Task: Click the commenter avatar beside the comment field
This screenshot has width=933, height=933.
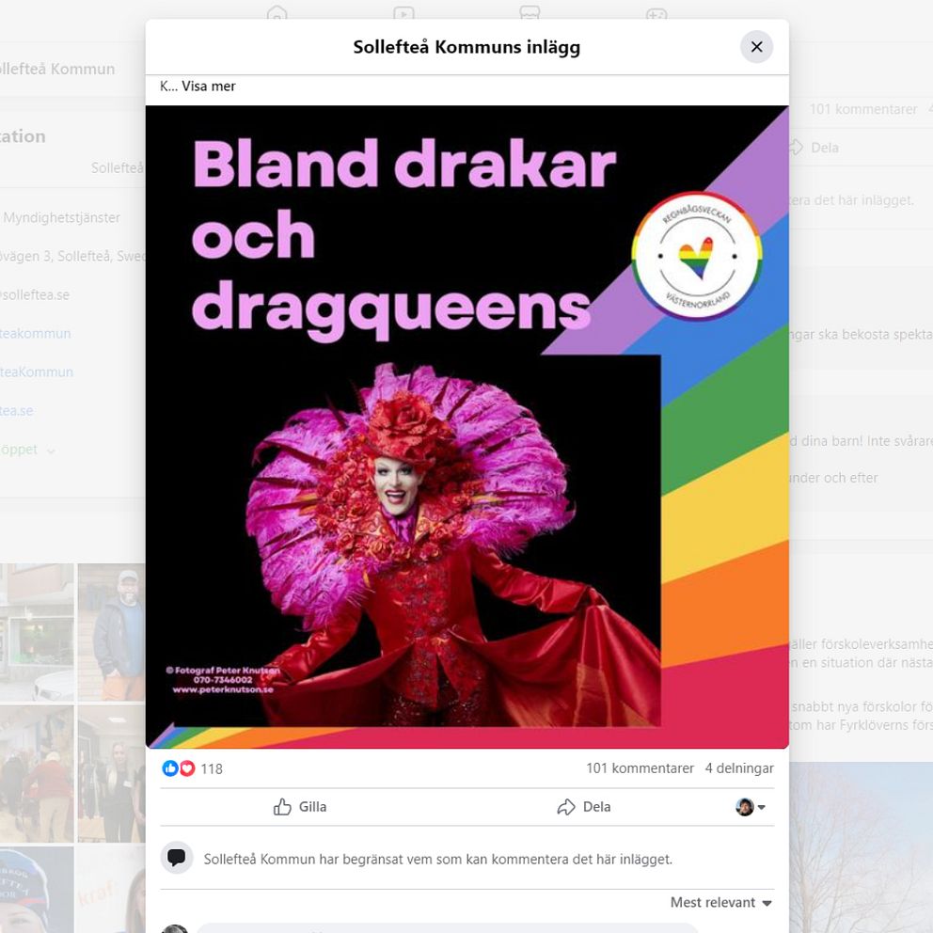Action: click(175, 928)
